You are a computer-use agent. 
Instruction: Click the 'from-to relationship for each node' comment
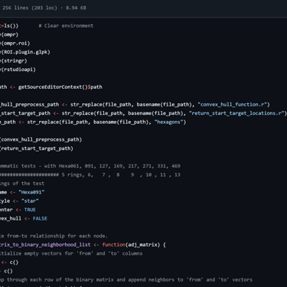click(x=54, y=236)
